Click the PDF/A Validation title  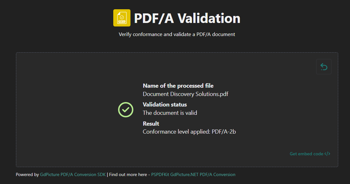coord(187,18)
